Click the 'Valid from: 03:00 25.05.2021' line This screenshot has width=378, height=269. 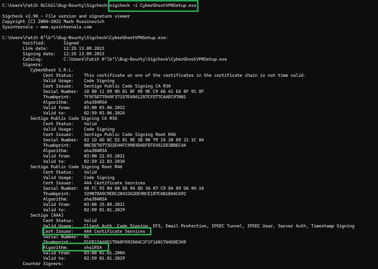click(84, 204)
